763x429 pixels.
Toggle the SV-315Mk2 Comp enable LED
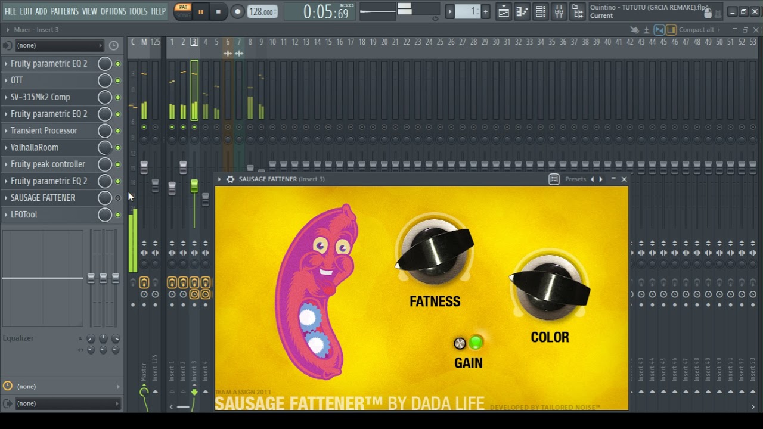pyautogui.click(x=117, y=97)
